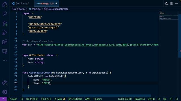Screen dimensions: 181x101
Task: Open More Actions ellipsis in editor toolbar
Action: coord(176,3)
